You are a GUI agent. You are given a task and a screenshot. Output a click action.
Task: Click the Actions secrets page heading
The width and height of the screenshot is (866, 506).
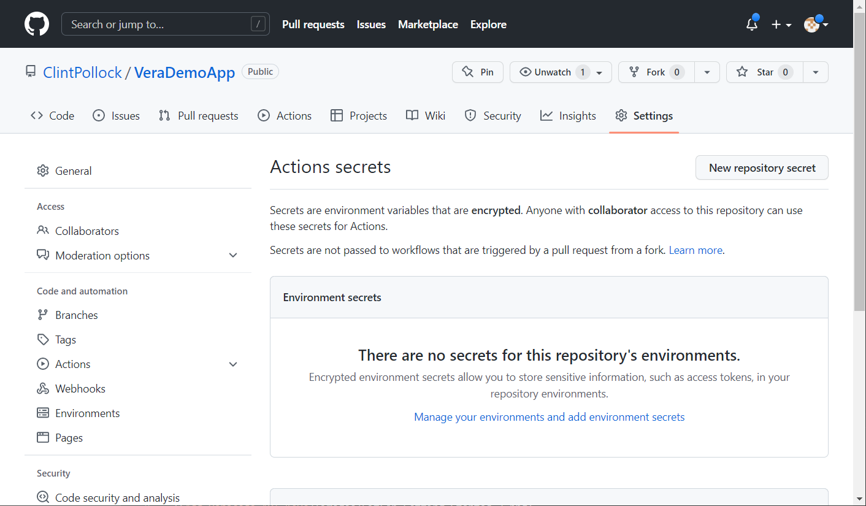(331, 167)
